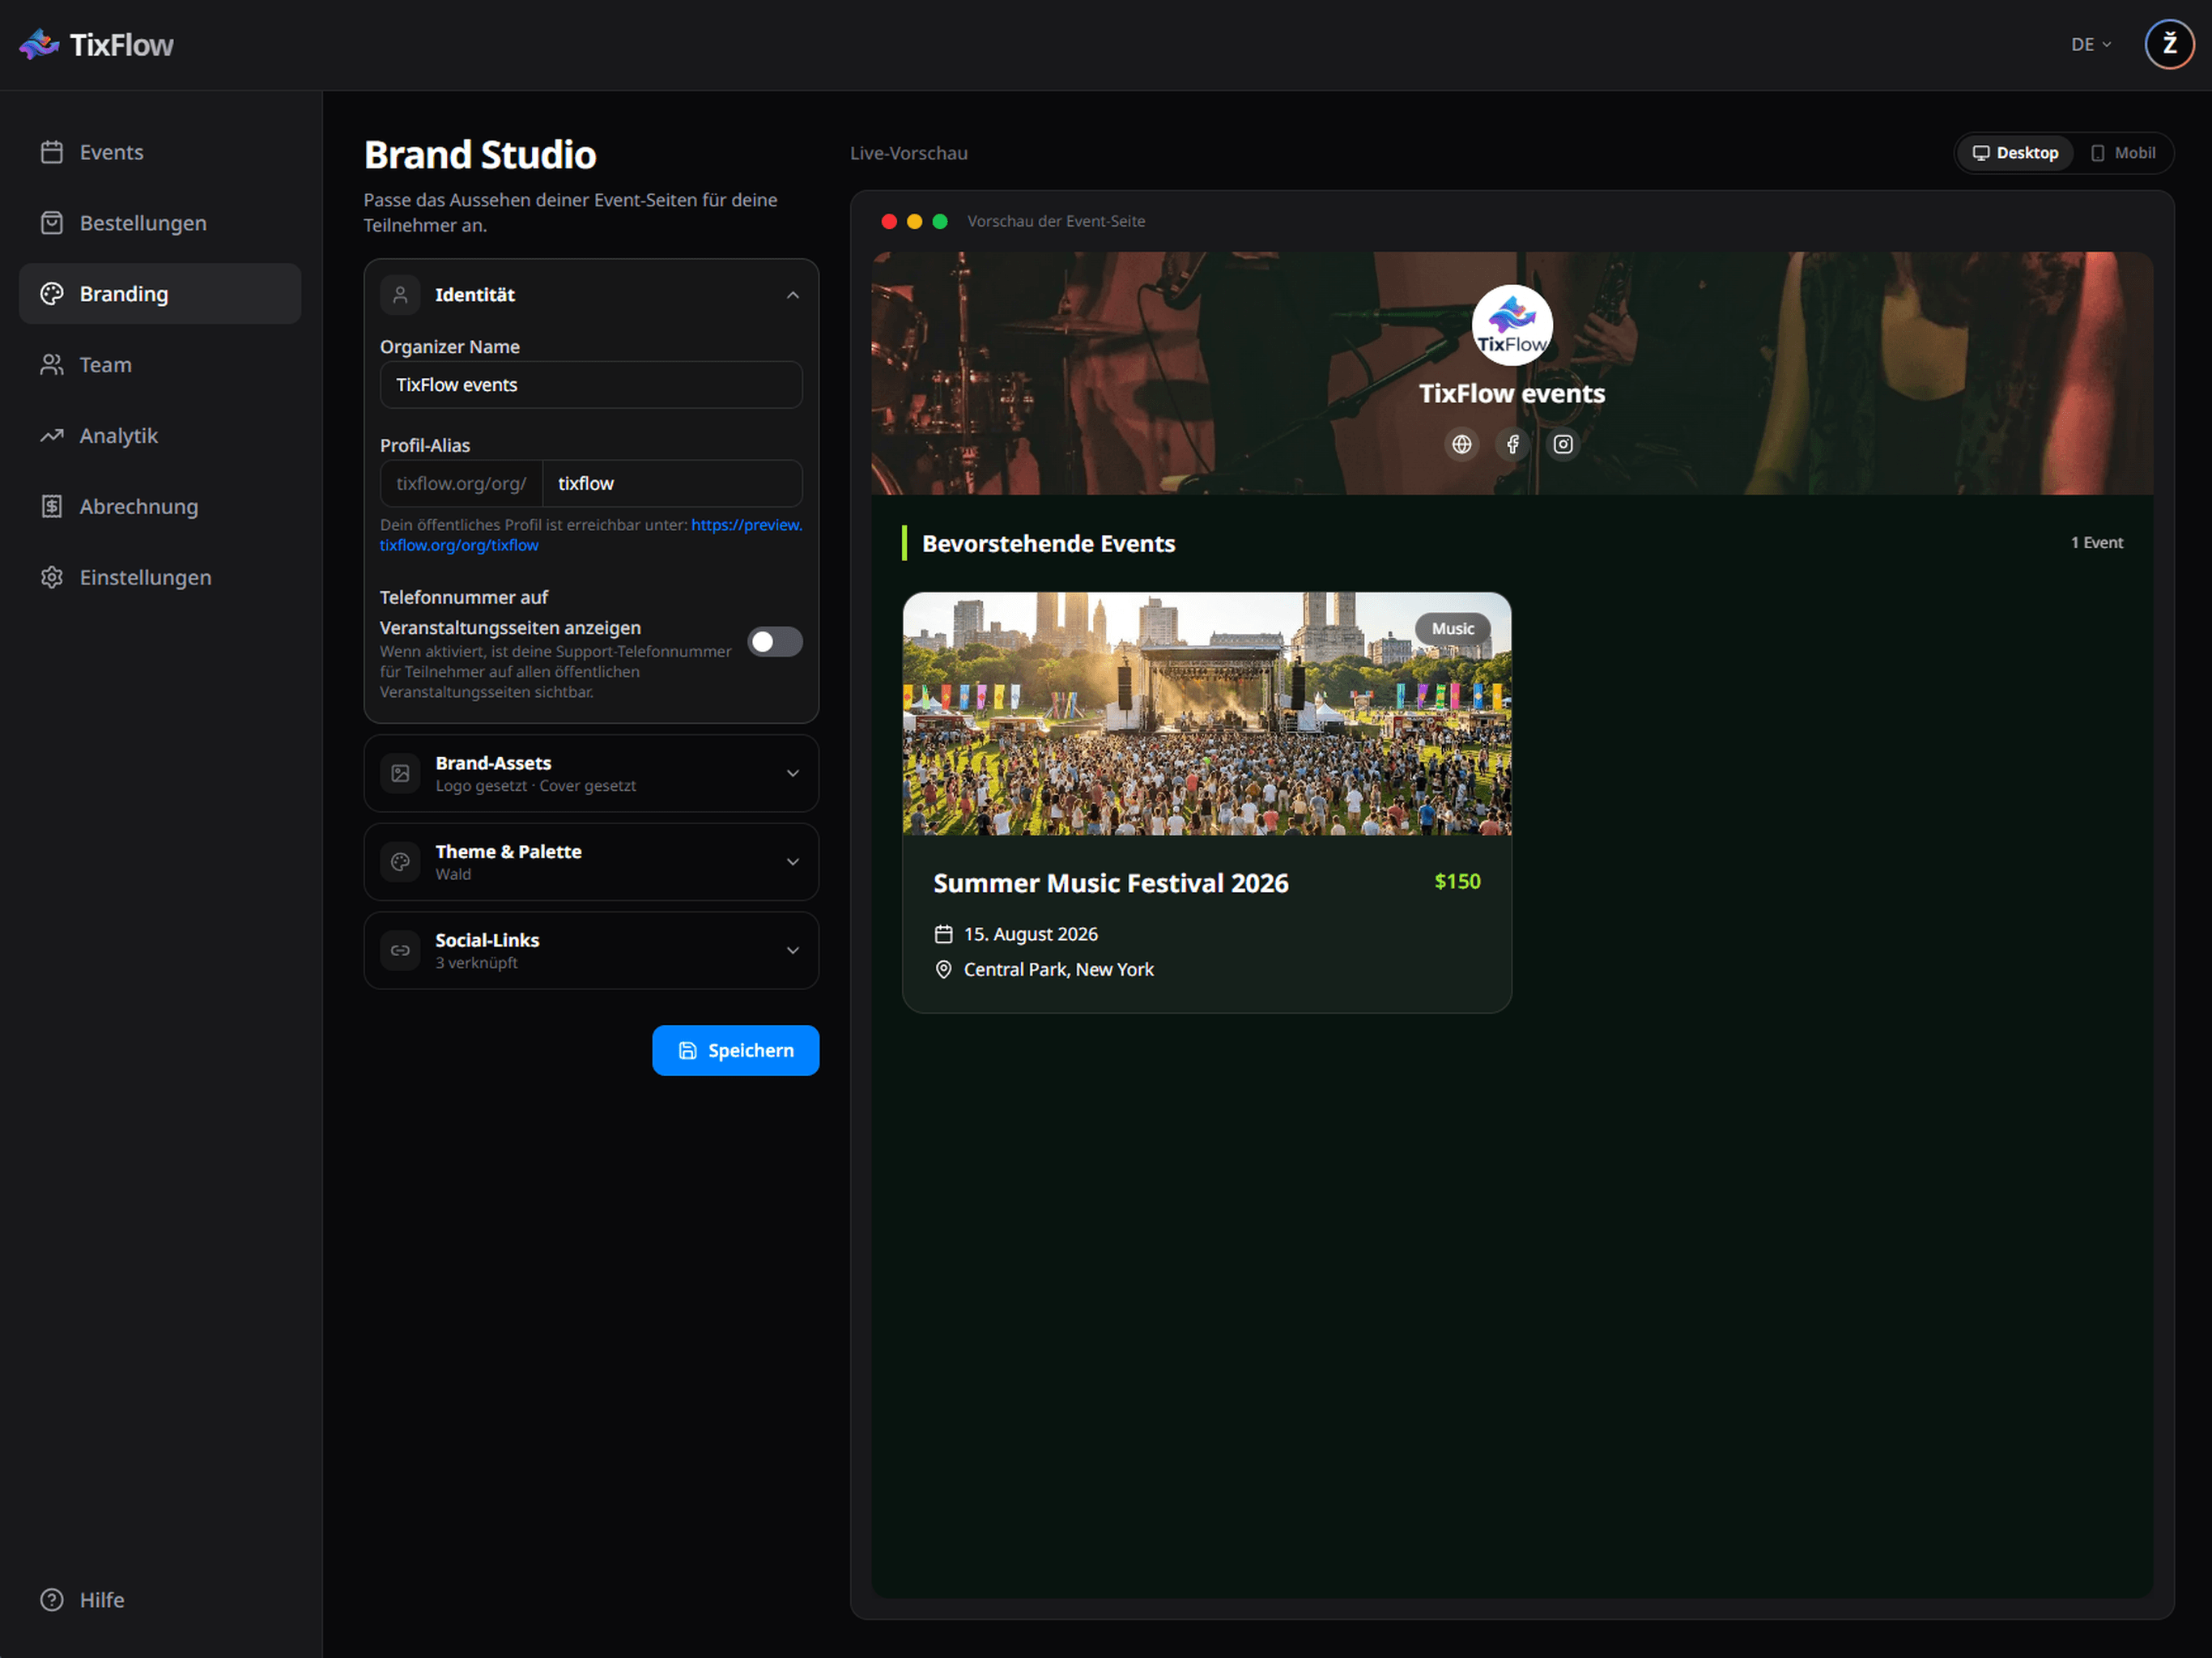Click the Facebook icon in preview
The width and height of the screenshot is (2212, 1658).
pyautogui.click(x=1512, y=444)
